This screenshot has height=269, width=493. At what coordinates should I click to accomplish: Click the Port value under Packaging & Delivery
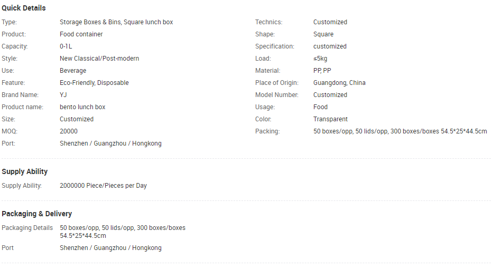[x=110, y=248]
